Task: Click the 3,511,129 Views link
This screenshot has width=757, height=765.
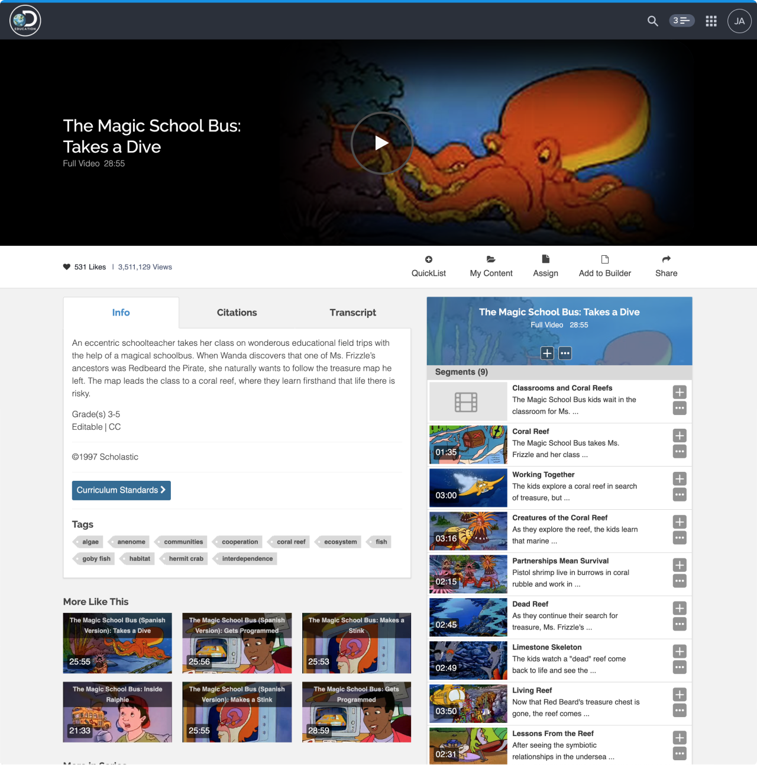Action: [144, 267]
